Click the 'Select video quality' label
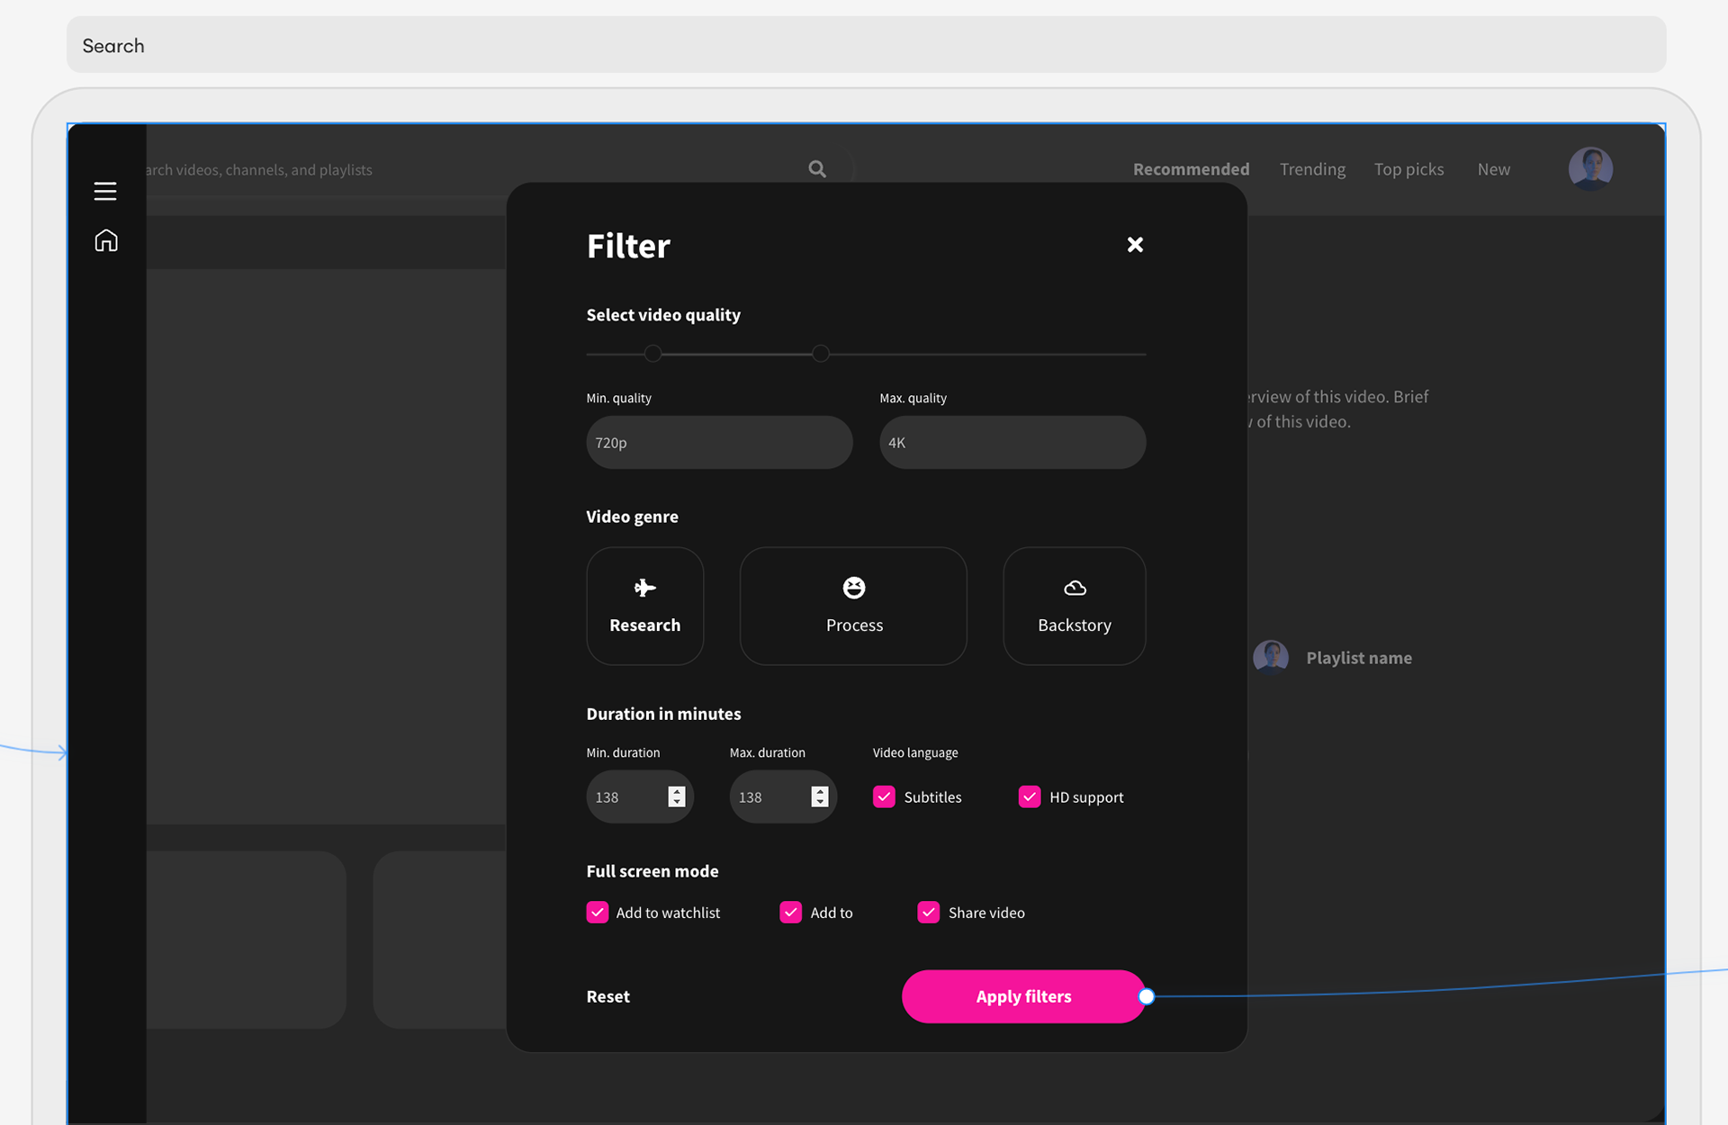This screenshot has height=1125, width=1728. (663, 315)
